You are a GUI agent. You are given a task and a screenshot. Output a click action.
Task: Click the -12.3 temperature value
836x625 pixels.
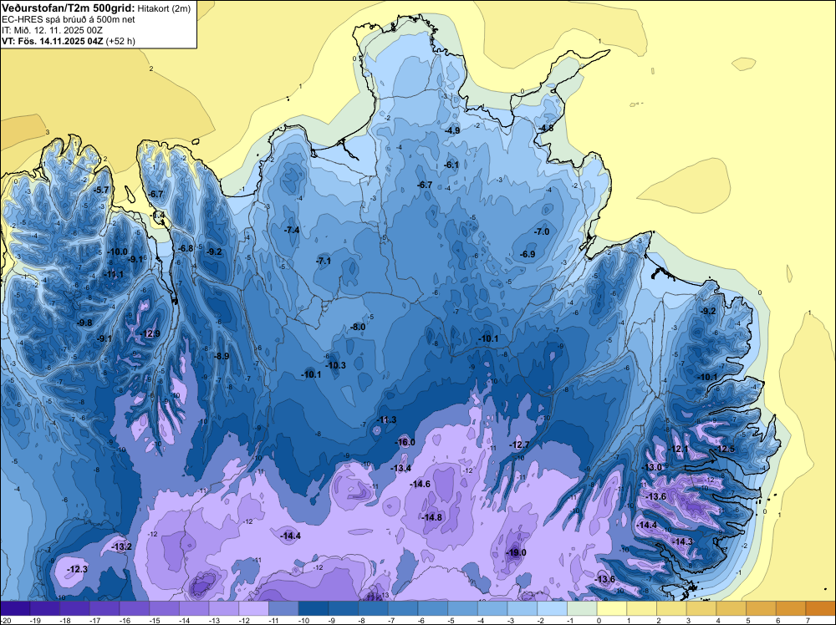click(x=77, y=569)
